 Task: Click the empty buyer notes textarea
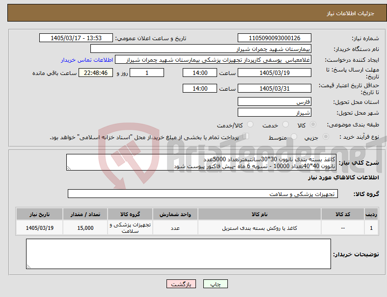point(178,254)
